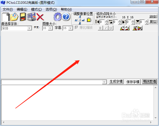Increase the right margin spinner value
Screen dimensions: 159x126
click(133, 21)
